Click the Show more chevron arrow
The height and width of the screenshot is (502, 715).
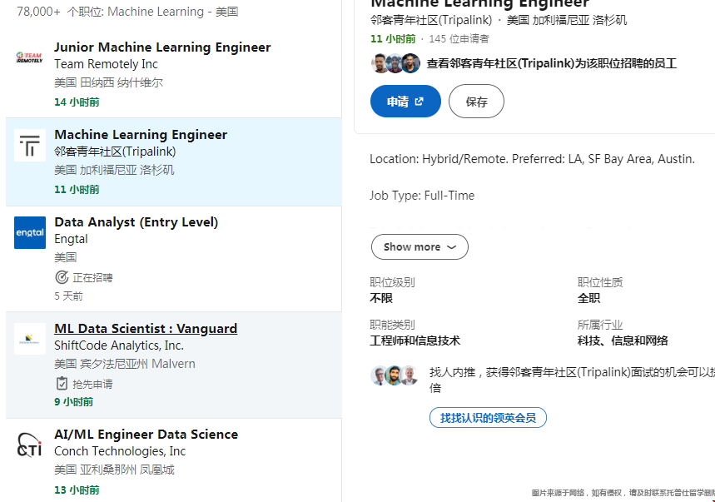451,247
